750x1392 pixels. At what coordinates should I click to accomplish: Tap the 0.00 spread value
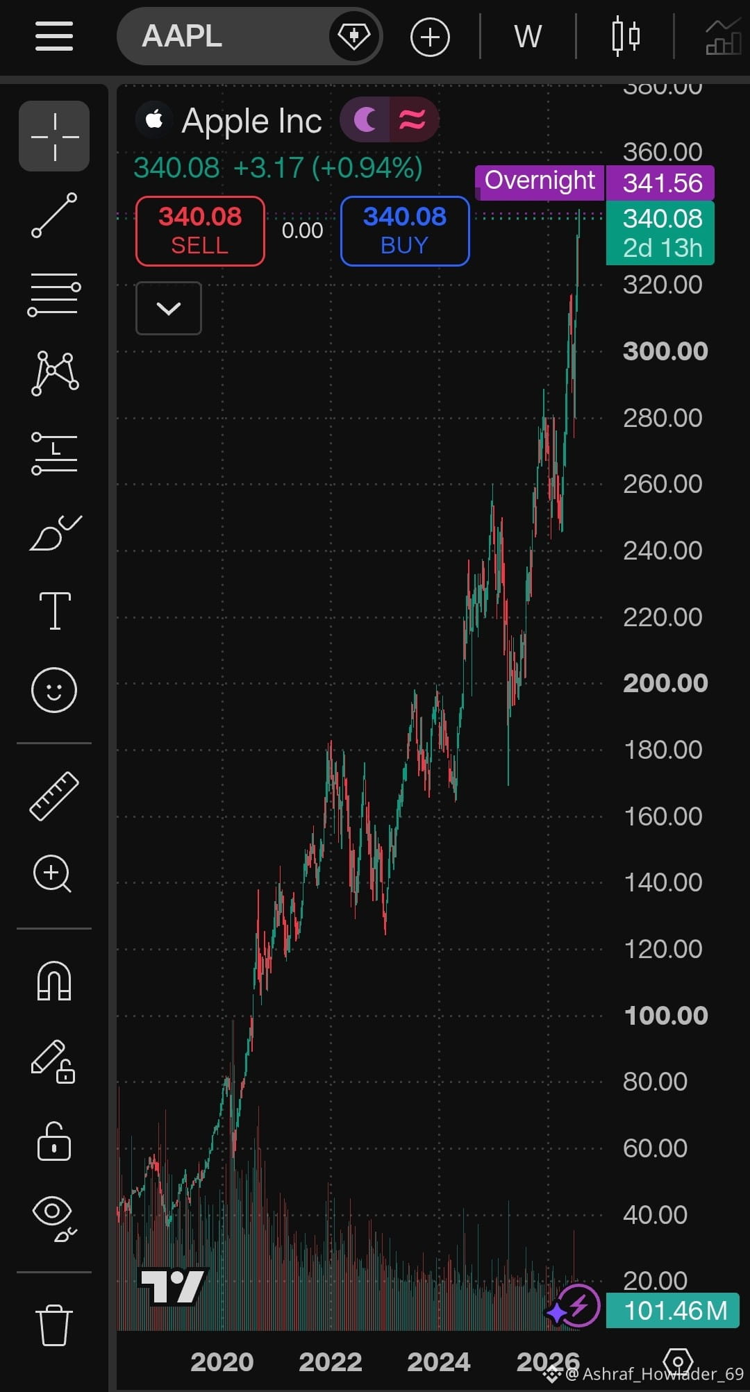coord(303,230)
